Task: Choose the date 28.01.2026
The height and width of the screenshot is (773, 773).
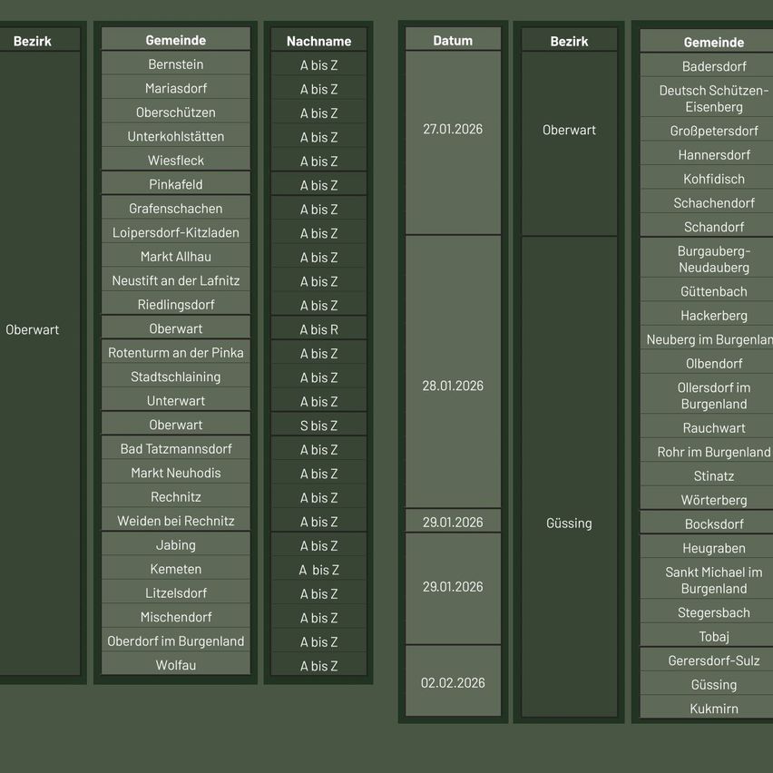Action: 453,385
